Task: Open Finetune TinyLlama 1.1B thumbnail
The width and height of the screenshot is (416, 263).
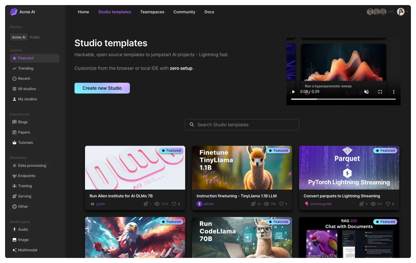Action: pyautogui.click(x=242, y=168)
